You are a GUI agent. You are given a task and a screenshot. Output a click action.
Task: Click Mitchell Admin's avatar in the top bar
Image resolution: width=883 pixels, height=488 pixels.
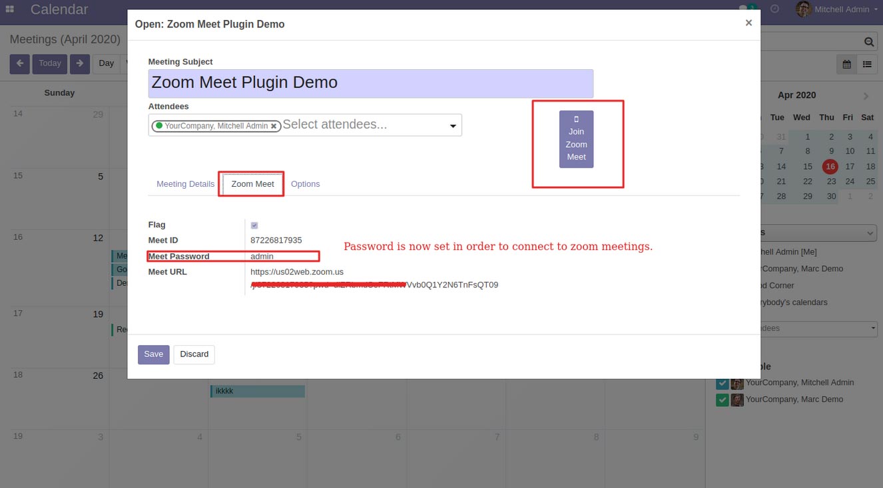[804, 9]
